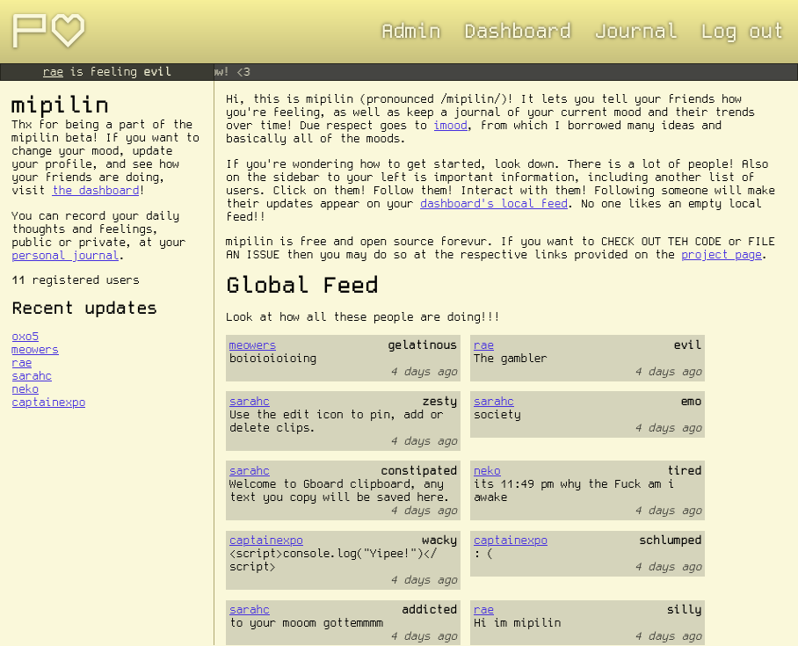The width and height of the screenshot is (798, 646).
Task: Open rae in Recent updates list
Action: [22, 363]
